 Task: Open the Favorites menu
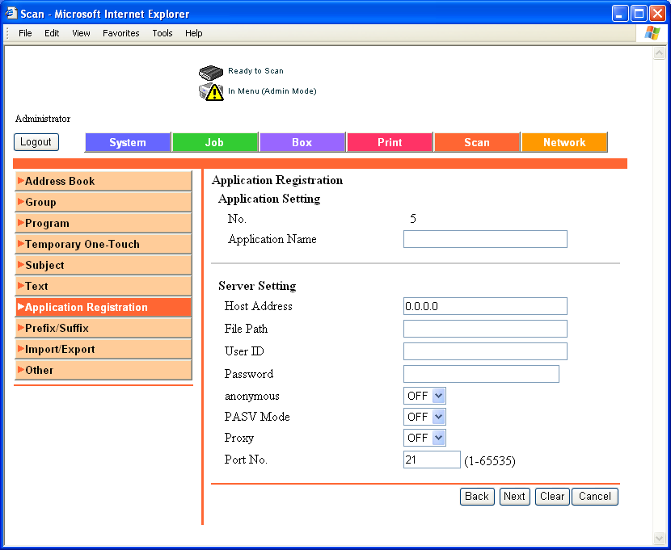tap(121, 33)
